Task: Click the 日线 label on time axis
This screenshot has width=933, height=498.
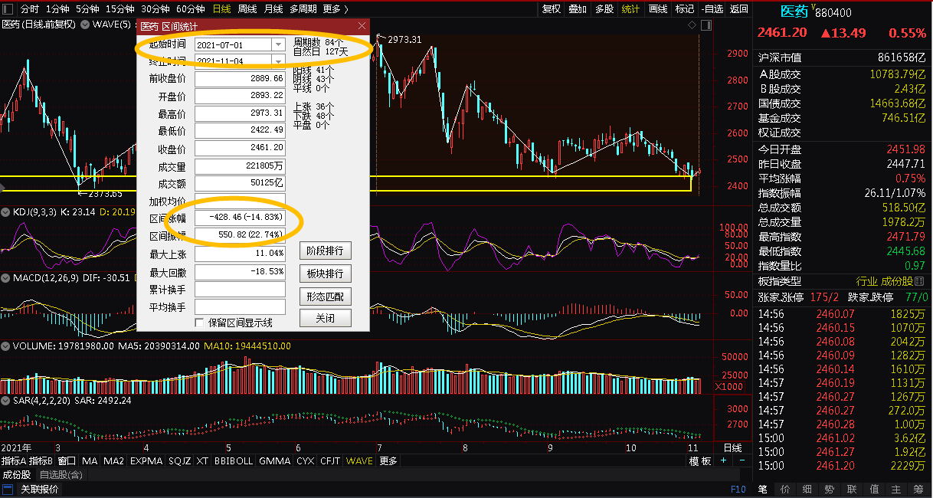Action: (x=733, y=447)
